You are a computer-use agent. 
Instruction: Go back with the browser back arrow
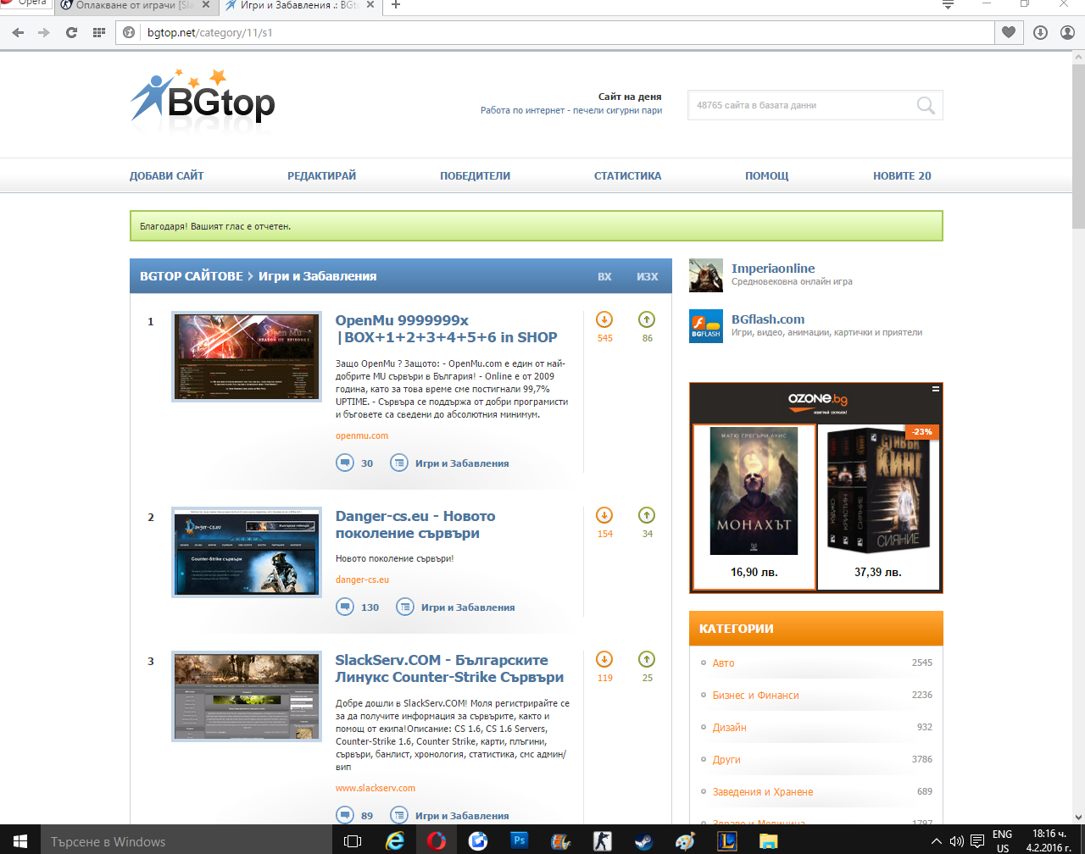coord(18,32)
